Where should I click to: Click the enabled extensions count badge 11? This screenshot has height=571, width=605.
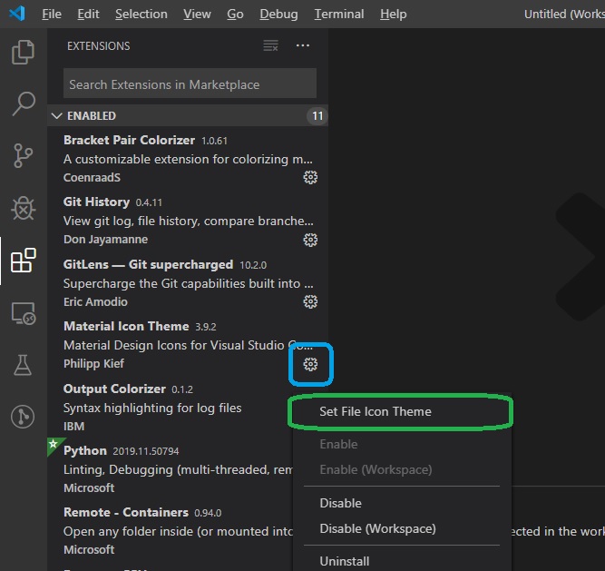tap(317, 116)
